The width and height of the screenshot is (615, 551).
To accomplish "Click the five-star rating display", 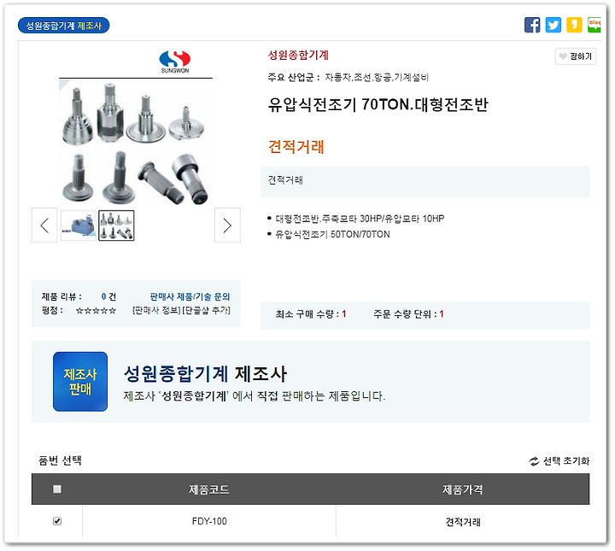I will pos(96,311).
